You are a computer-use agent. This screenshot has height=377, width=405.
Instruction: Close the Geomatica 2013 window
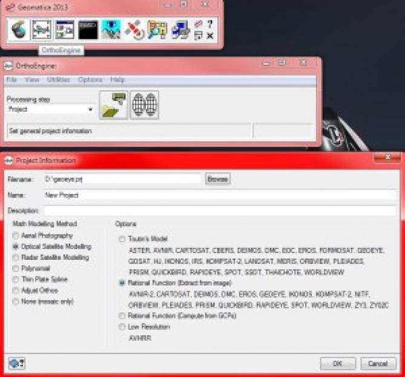click(x=205, y=4)
